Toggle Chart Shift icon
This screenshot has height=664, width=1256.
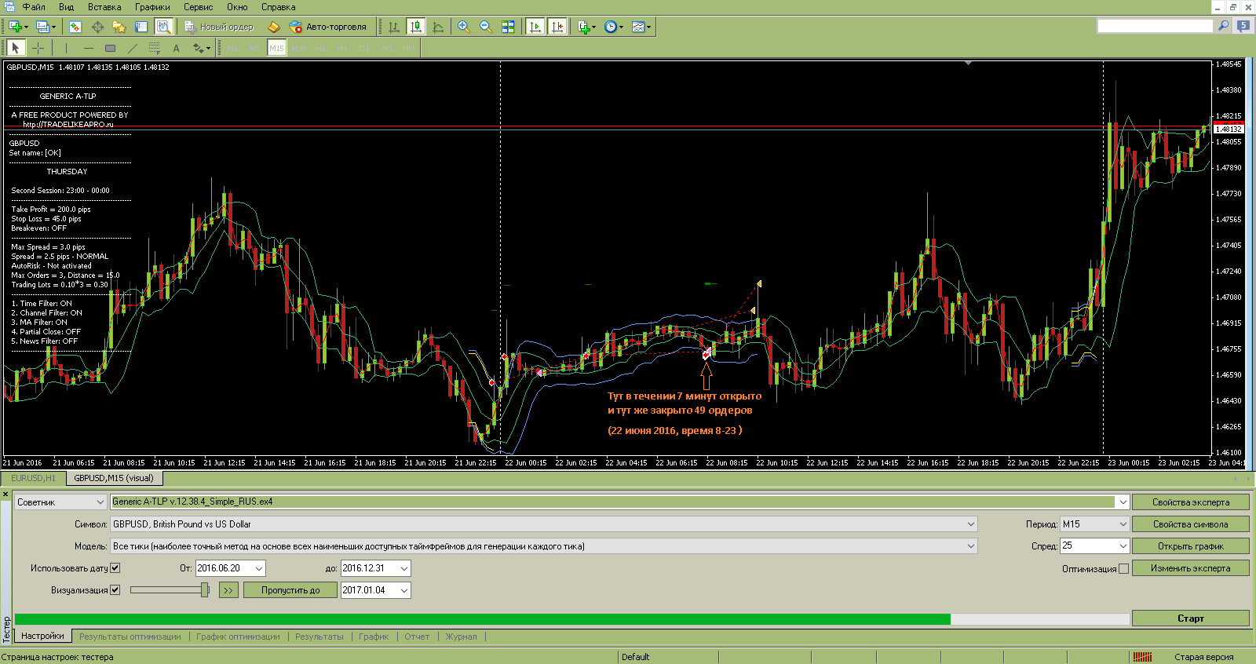[557, 27]
